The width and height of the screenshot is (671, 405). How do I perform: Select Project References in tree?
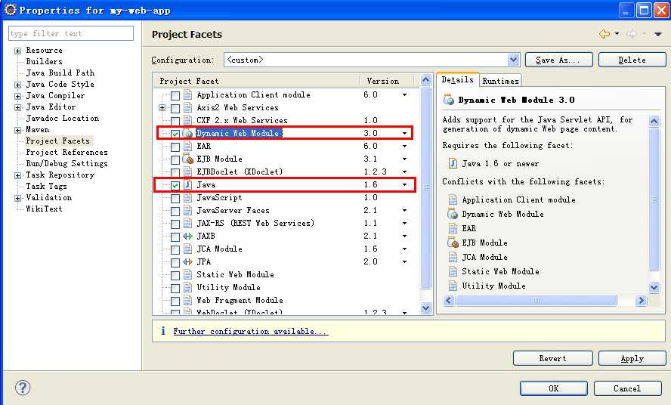[66, 152]
